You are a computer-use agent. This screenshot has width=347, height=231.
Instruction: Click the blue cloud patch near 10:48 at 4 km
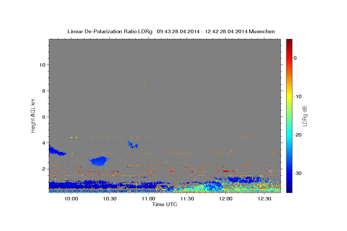pos(132,145)
